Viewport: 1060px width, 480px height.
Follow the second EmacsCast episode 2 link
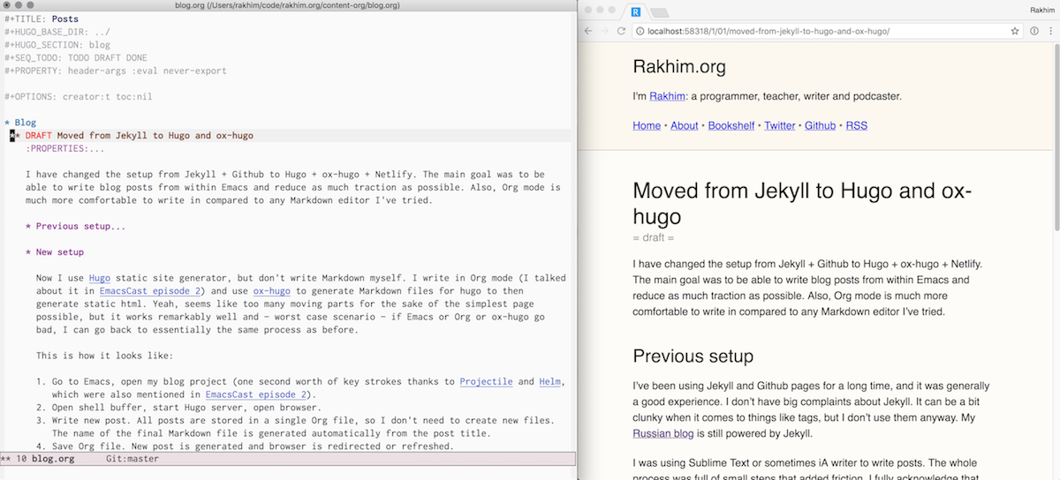pos(256,394)
